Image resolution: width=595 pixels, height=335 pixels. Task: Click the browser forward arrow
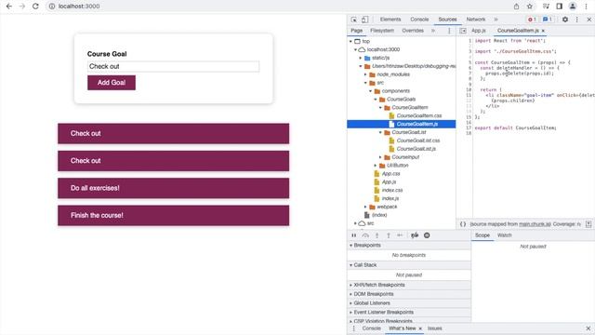[22, 7]
